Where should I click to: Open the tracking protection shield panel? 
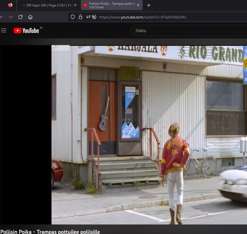coord(73,17)
